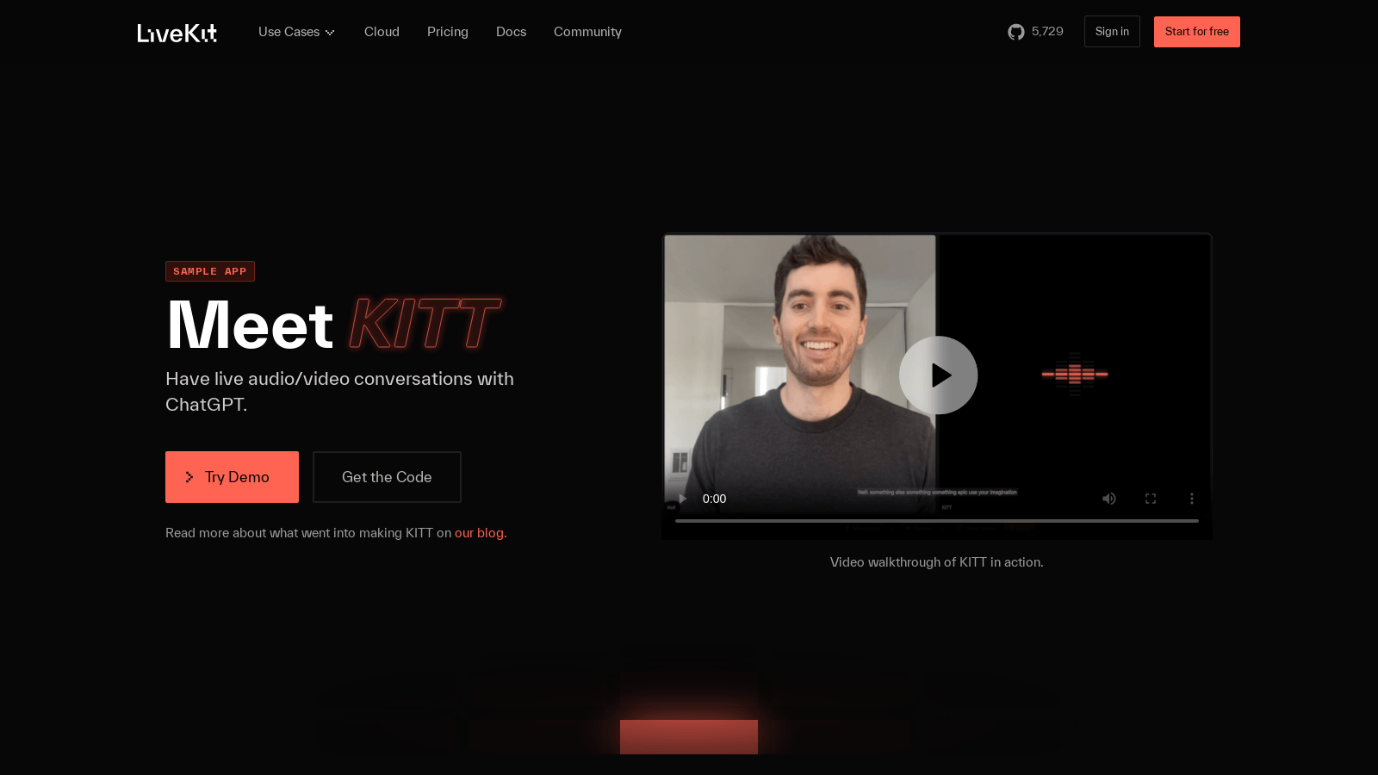The width and height of the screenshot is (1378, 775).
Task: Click the SAMPLE APP badge
Action: tap(210, 271)
